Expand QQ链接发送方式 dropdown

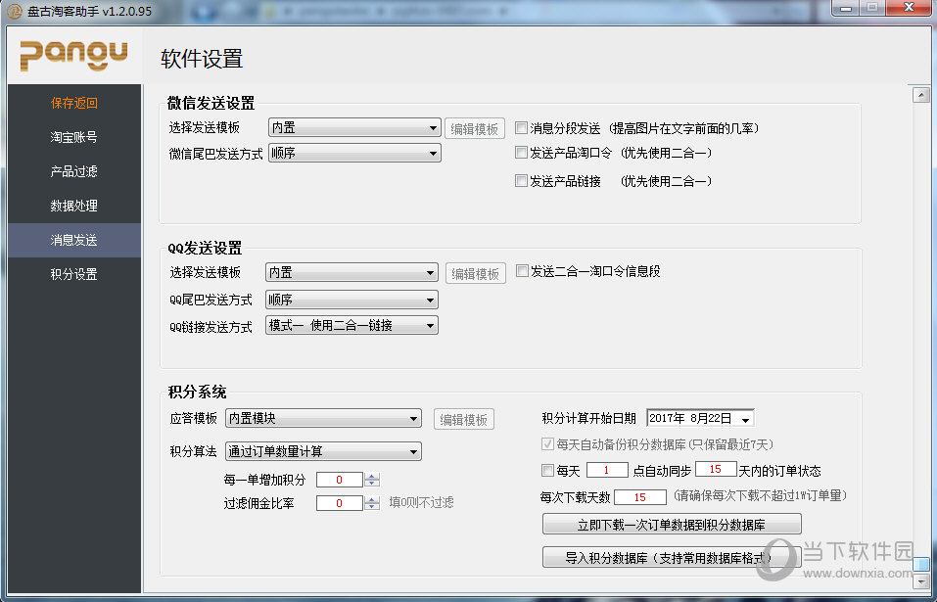click(x=351, y=326)
